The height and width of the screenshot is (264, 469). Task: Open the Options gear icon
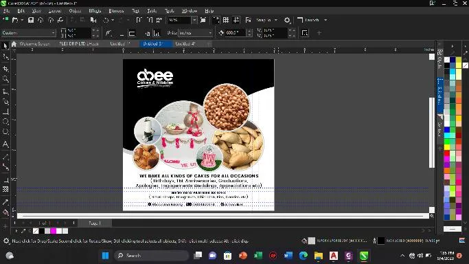click(x=287, y=20)
